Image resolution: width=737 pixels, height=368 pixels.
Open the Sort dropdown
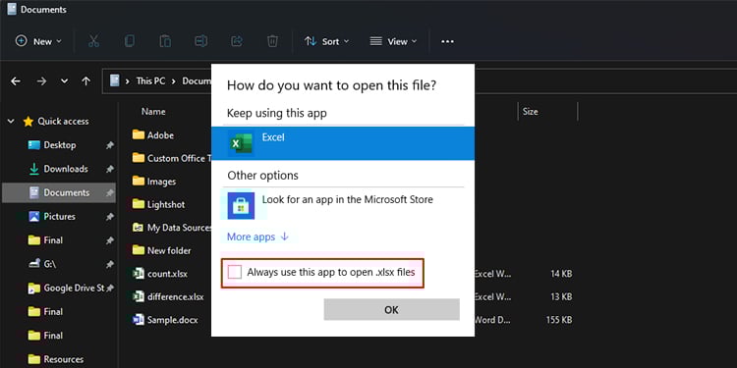click(x=326, y=41)
